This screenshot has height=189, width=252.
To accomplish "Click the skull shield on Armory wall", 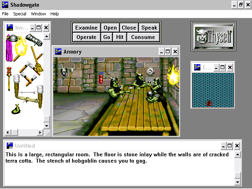I will pos(64,73).
